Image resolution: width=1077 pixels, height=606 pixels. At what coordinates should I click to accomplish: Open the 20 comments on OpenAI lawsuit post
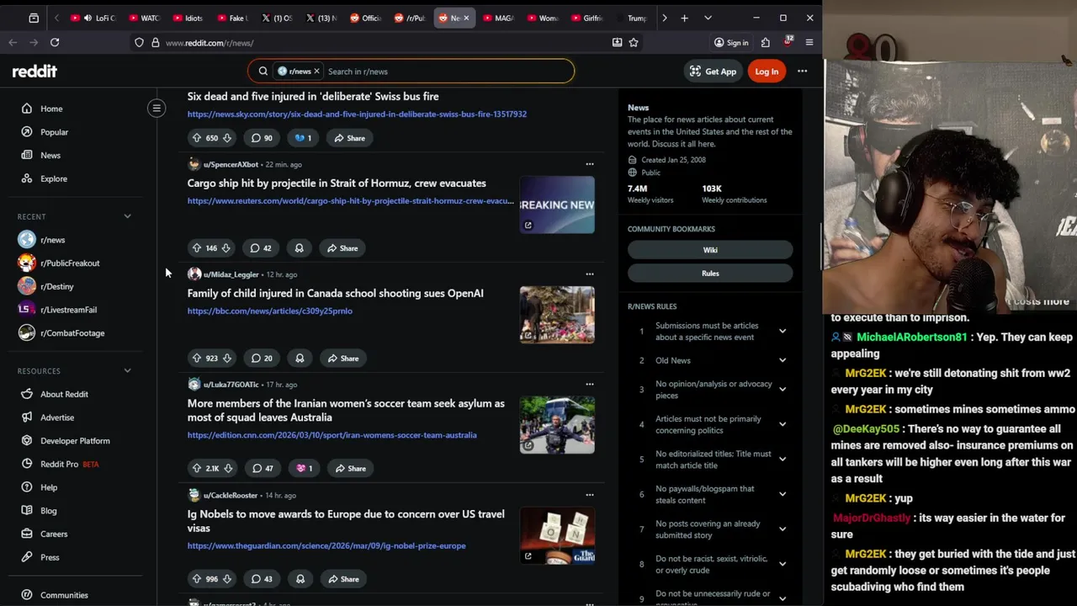(262, 359)
